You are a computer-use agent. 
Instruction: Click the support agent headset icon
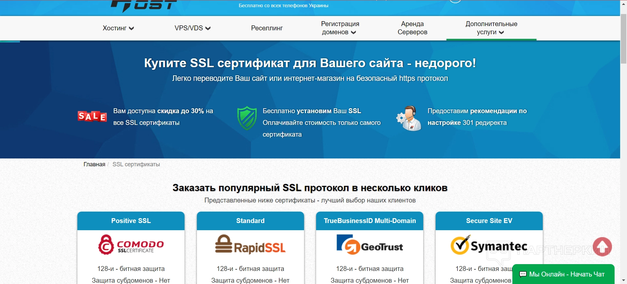[x=409, y=118]
